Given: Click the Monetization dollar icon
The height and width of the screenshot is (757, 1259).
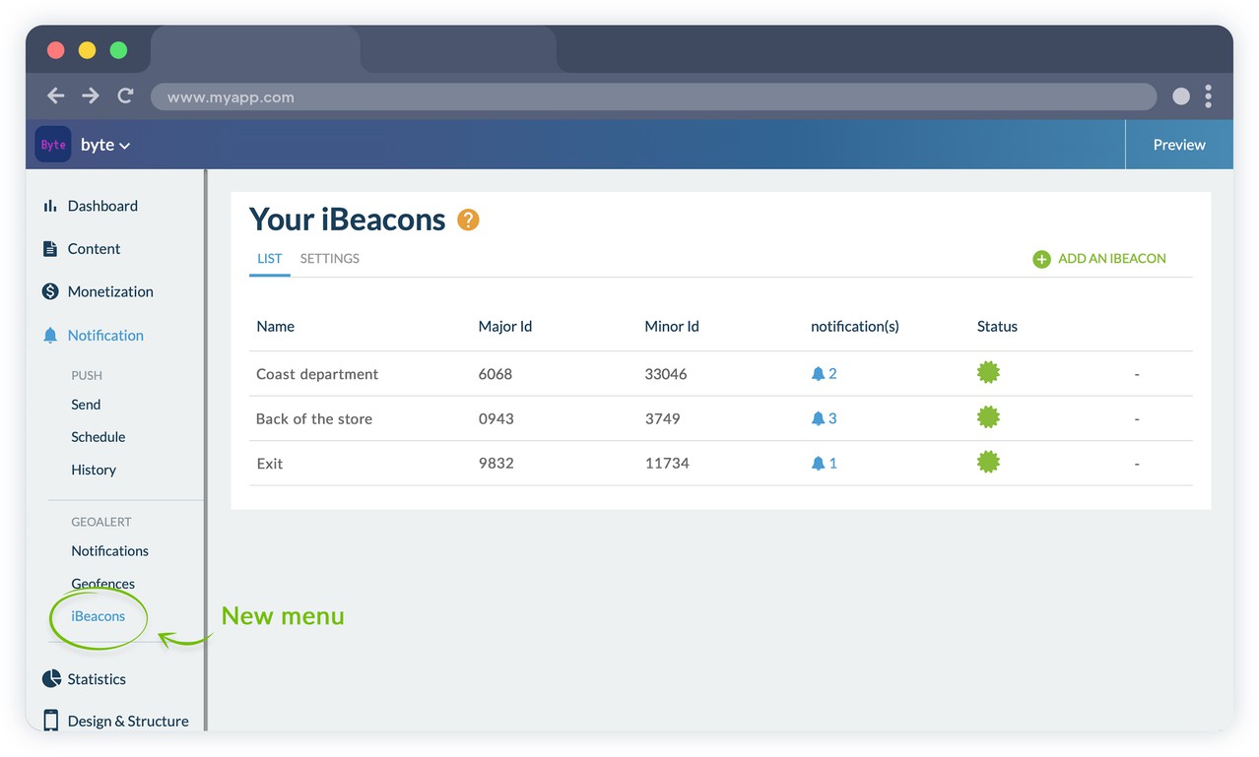Looking at the screenshot, I should click(x=50, y=291).
